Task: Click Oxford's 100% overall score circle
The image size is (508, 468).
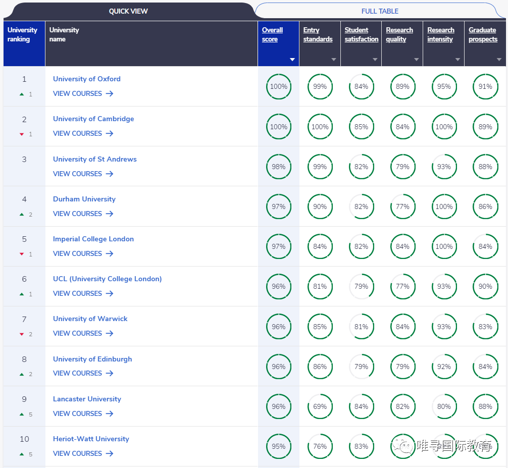Action: click(x=279, y=86)
